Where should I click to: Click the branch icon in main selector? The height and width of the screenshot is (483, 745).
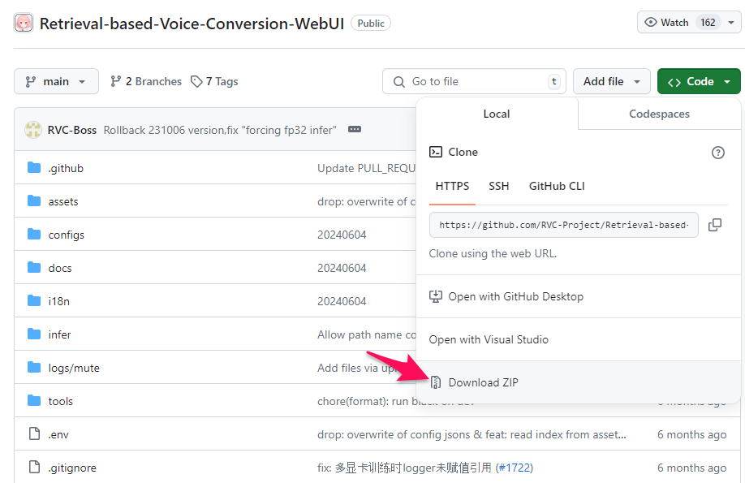point(30,82)
